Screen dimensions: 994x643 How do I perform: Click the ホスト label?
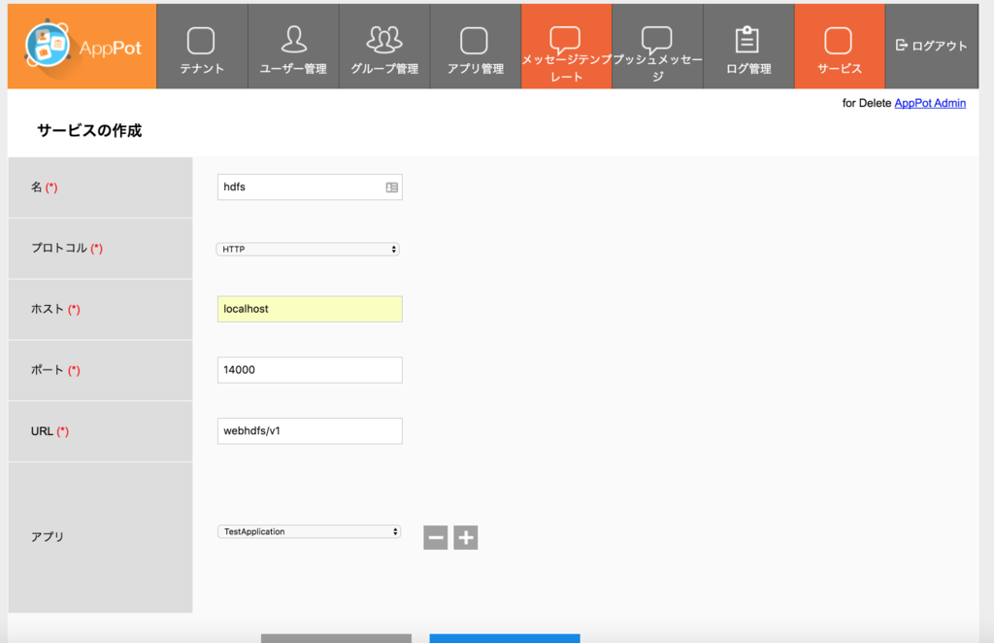(48, 309)
